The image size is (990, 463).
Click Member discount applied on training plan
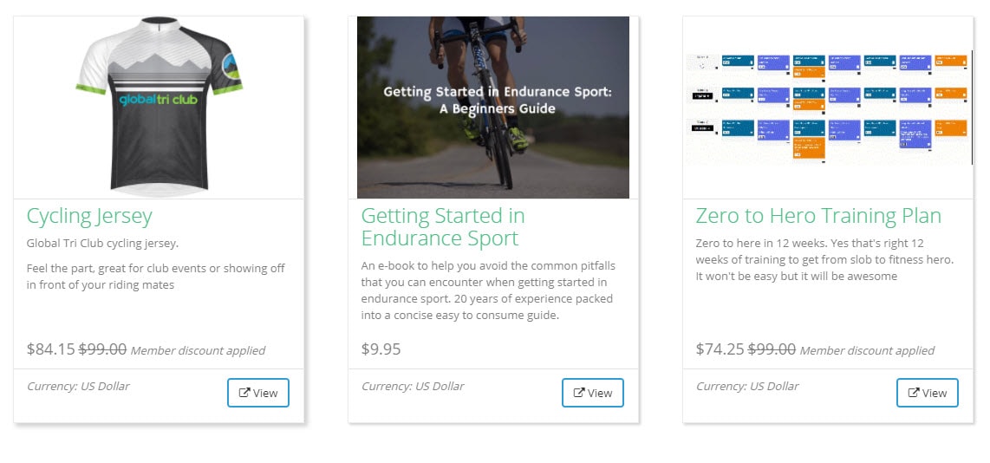(867, 351)
